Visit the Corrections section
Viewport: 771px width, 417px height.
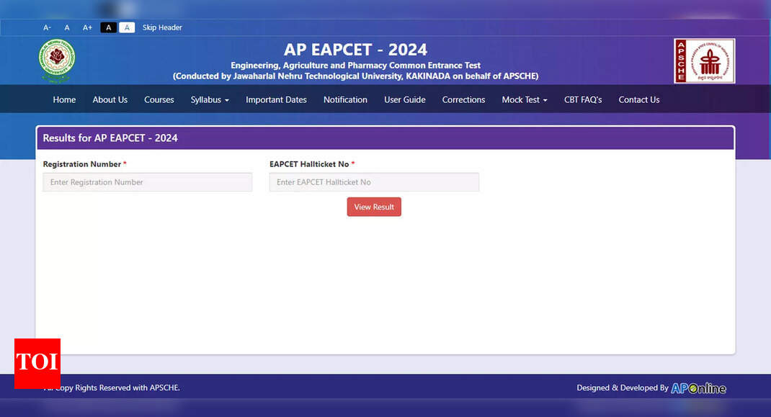click(463, 99)
